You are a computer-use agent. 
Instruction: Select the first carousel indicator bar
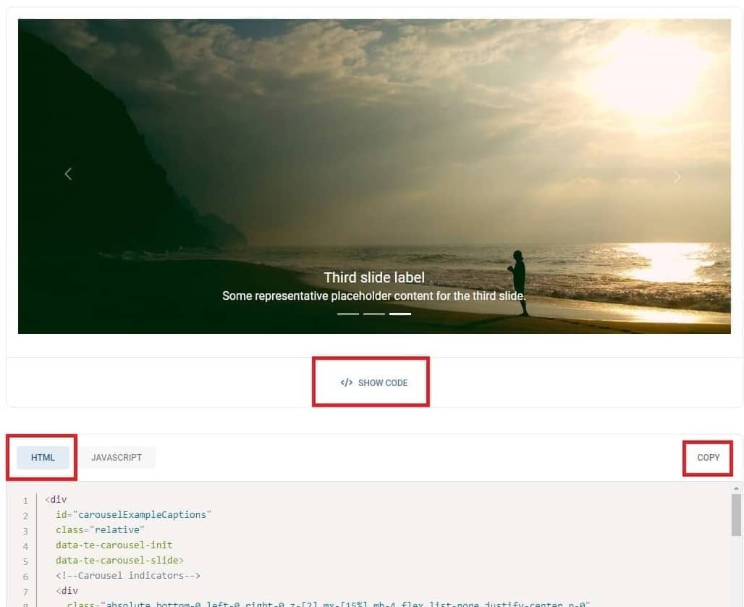[x=348, y=314]
